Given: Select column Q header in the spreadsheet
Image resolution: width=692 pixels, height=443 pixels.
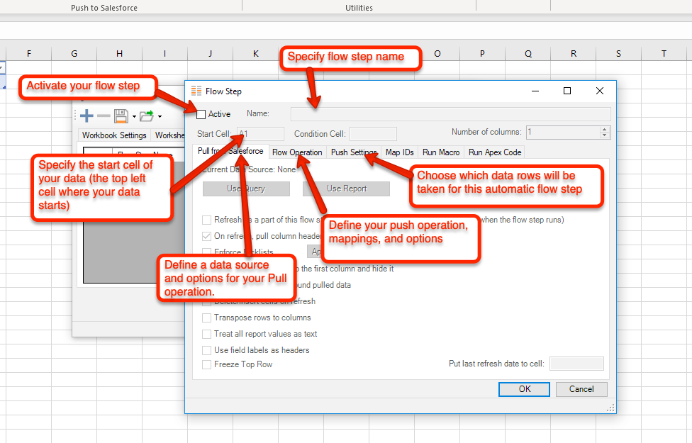Looking at the screenshot, I should (528, 53).
